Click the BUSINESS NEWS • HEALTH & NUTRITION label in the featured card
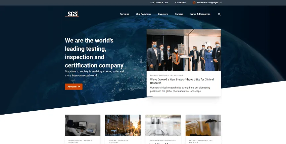Image resolution: width=286 pixels, height=144 pixels. point(167,76)
